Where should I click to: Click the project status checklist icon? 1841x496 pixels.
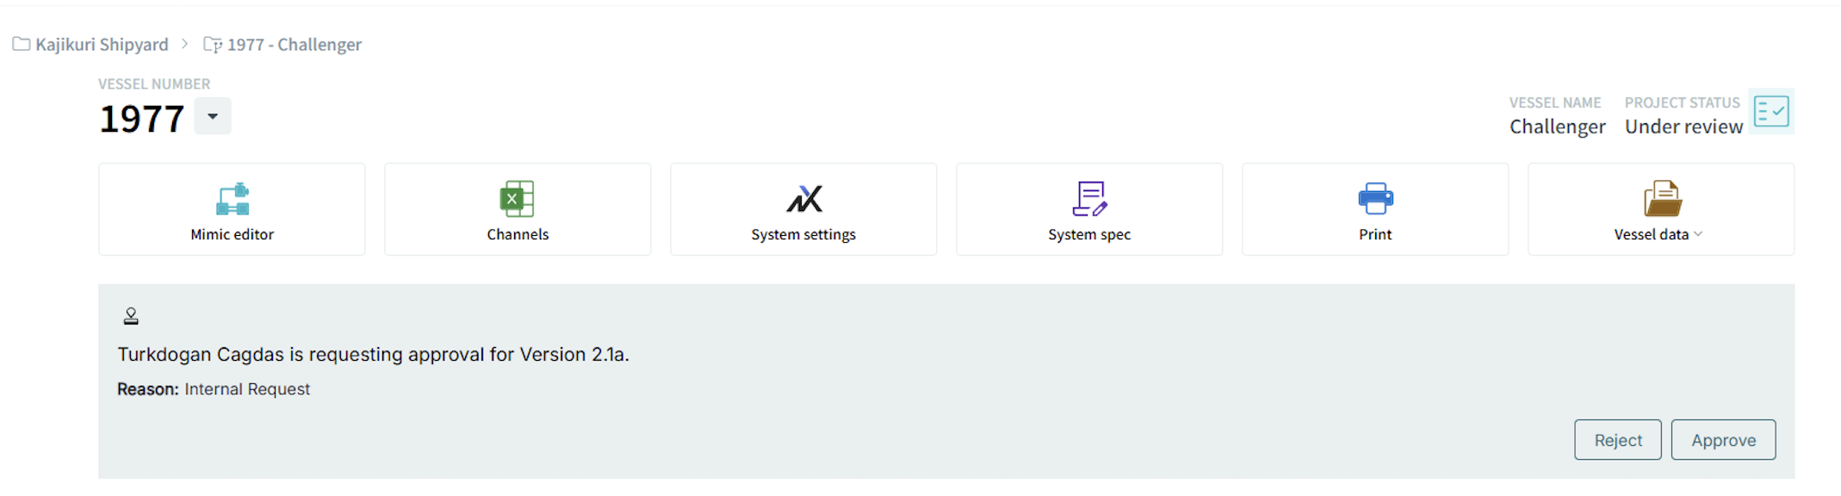(x=1771, y=111)
